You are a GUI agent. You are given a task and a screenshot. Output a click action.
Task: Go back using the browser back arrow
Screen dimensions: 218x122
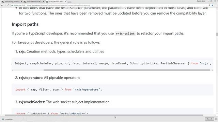(2, 5)
